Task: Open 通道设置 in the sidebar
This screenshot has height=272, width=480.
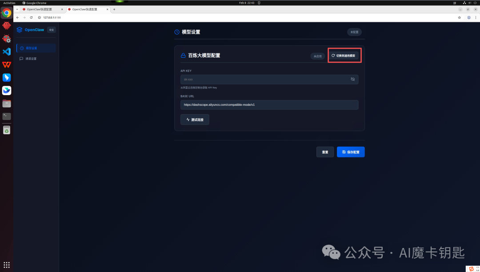Action: click(x=36, y=58)
